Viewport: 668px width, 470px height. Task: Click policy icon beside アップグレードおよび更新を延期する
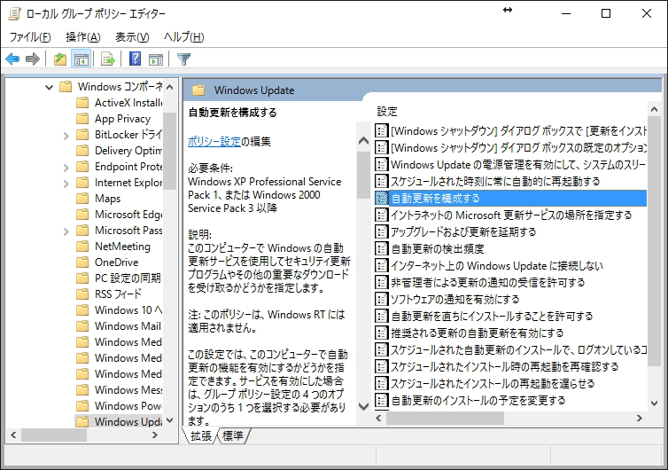pyautogui.click(x=381, y=231)
